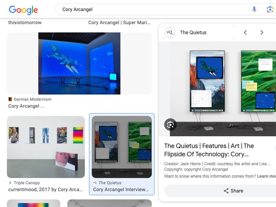Click the German Modernism favicon
The height and width of the screenshot is (207, 276).
10,99
